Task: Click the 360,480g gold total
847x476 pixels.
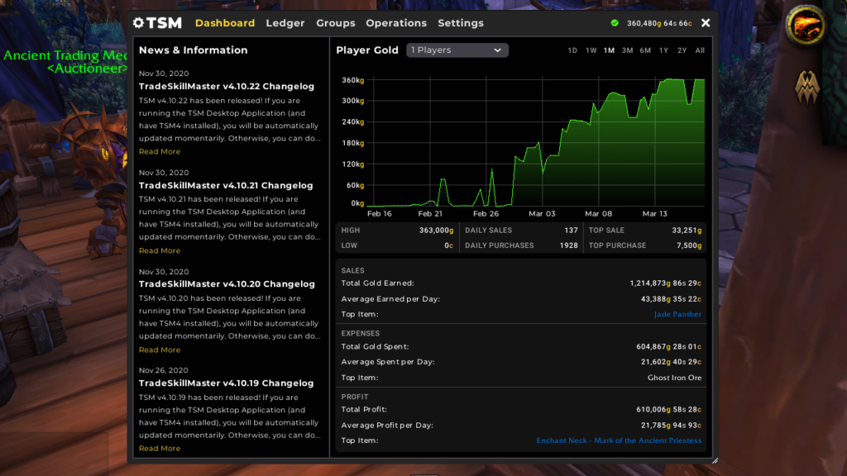Action: point(659,23)
